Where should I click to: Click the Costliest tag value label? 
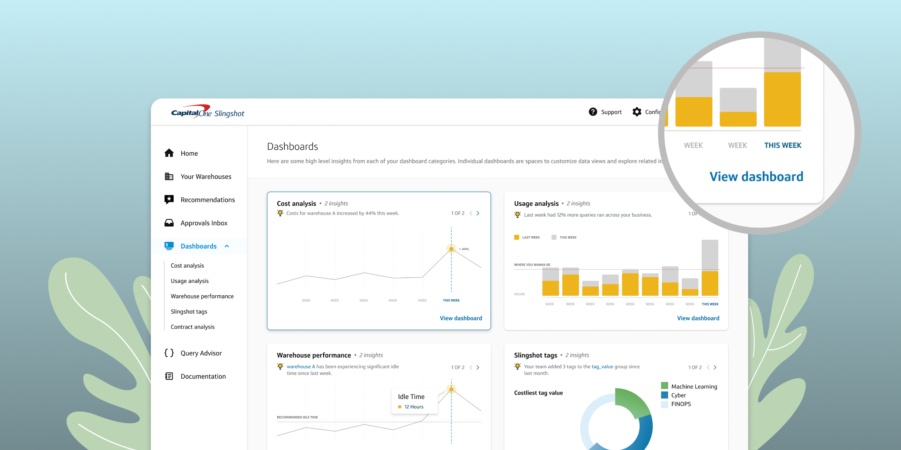click(538, 393)
